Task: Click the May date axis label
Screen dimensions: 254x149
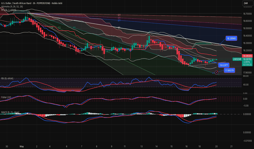Action: (x=22, y=146)
